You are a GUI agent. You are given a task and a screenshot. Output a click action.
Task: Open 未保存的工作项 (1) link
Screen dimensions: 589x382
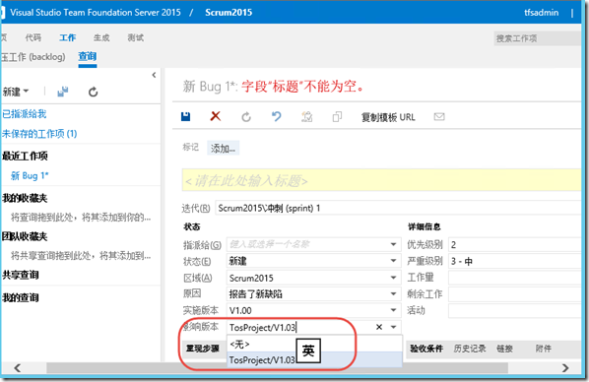pos(39,134)
